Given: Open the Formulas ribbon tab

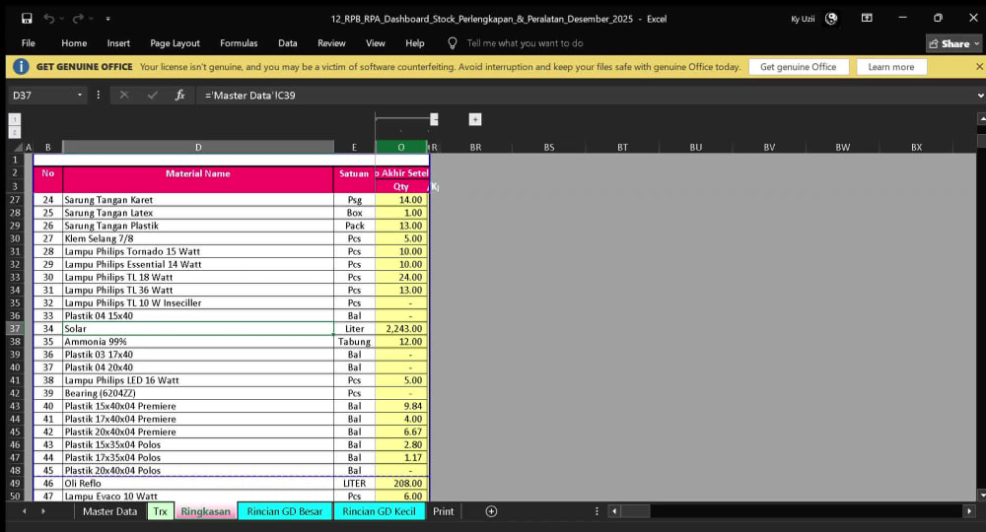Looking at the screenshot, I should tap(239, 43).
